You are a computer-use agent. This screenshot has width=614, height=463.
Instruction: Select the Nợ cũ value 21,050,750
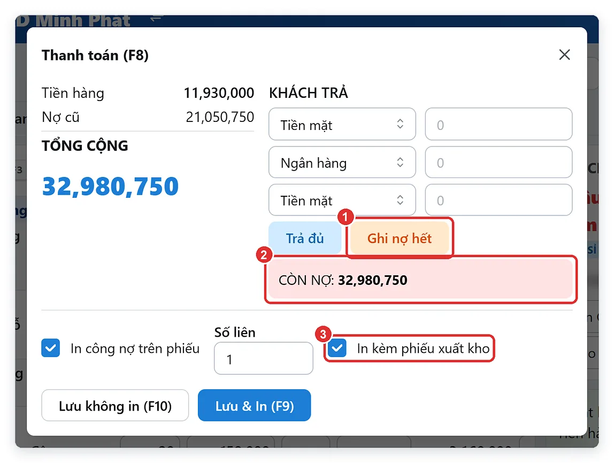[x=220, y=117]
